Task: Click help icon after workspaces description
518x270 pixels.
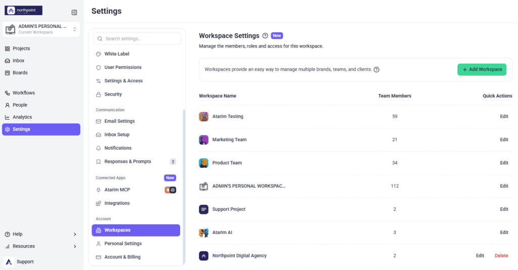Action: (376, 70)
